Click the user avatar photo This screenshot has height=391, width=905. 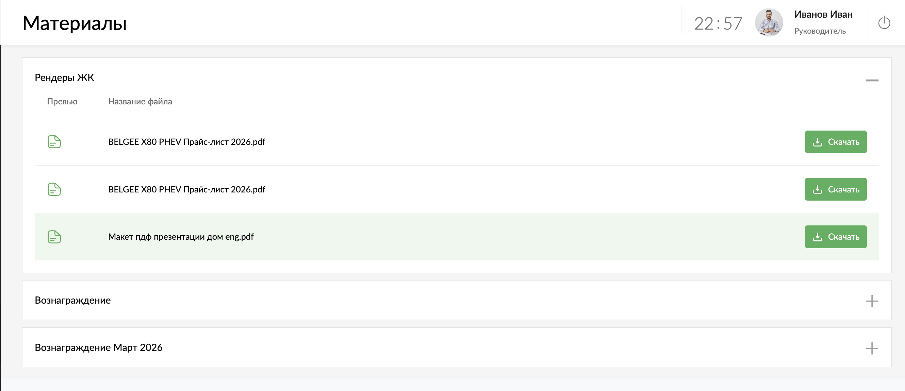tap(769, 23)
